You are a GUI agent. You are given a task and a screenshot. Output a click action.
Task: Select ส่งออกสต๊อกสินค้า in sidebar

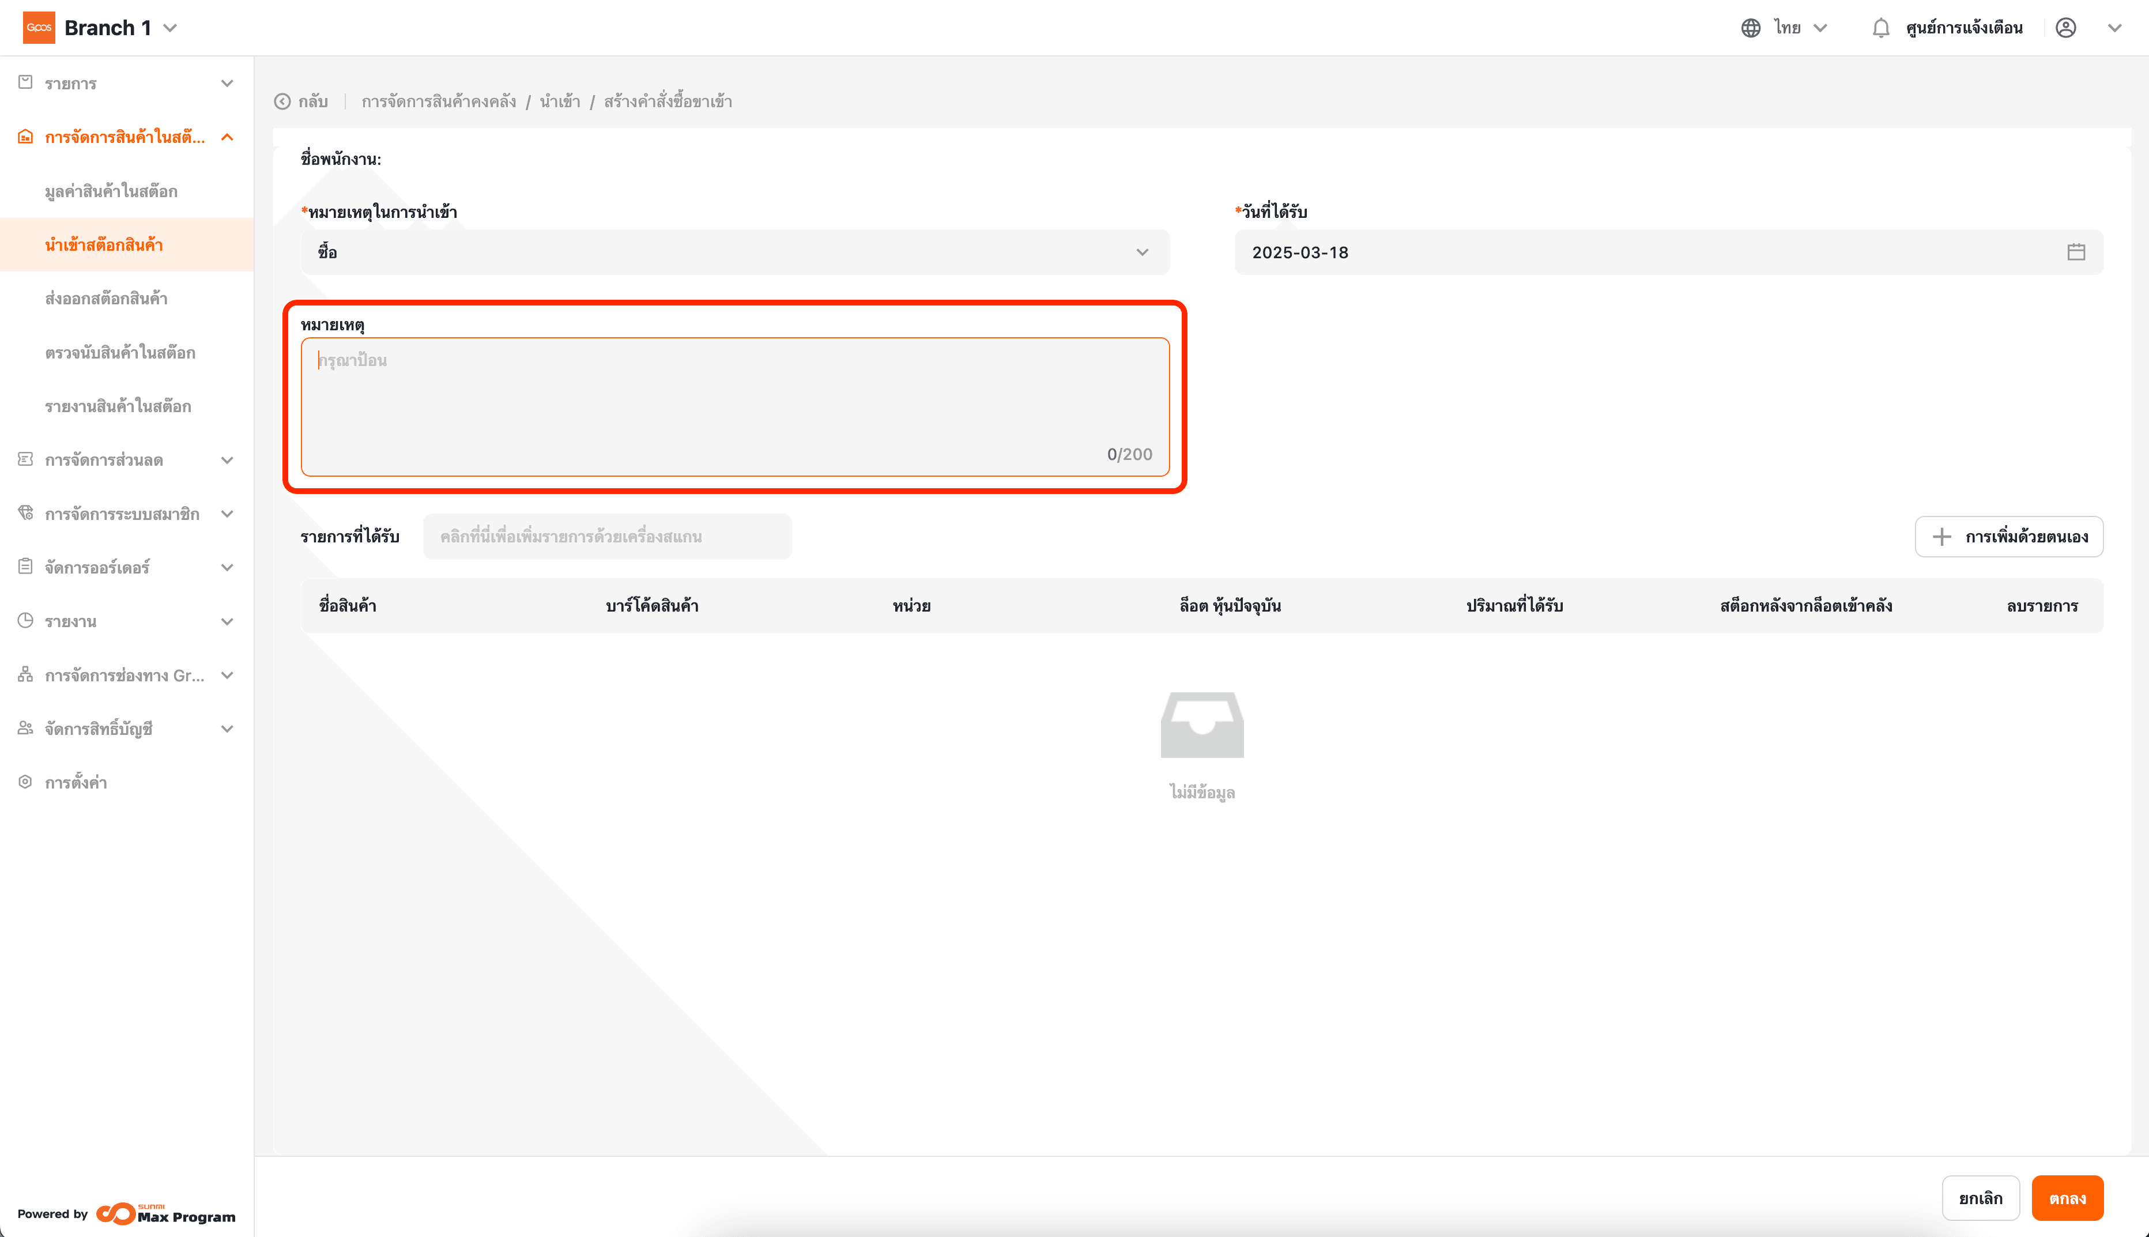106,298
